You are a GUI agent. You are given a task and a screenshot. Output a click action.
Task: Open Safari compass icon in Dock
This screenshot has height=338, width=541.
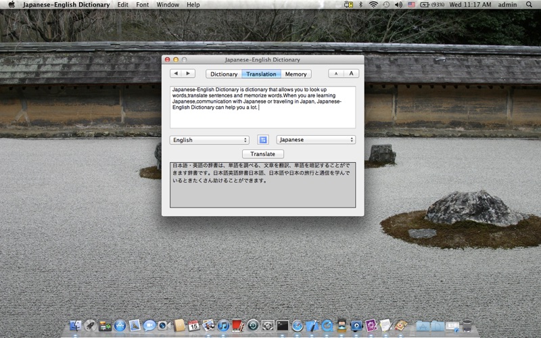[298, 325]
